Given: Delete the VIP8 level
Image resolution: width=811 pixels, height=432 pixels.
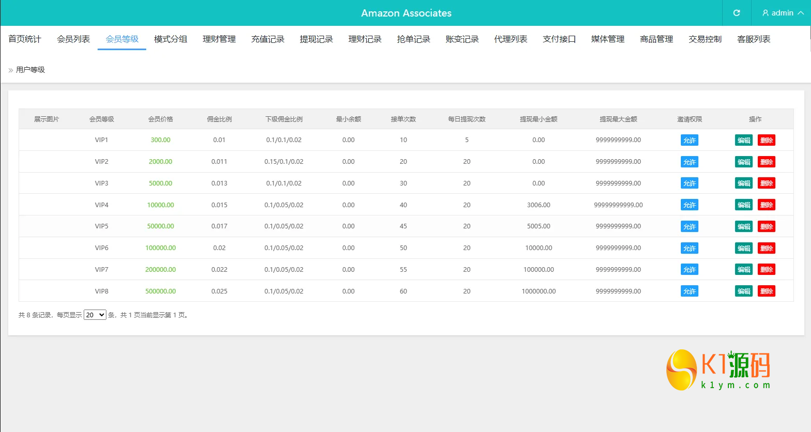Looking at the screenshot, I should [767, 291].
